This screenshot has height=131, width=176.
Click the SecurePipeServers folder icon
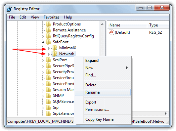(x=49, y=66)
